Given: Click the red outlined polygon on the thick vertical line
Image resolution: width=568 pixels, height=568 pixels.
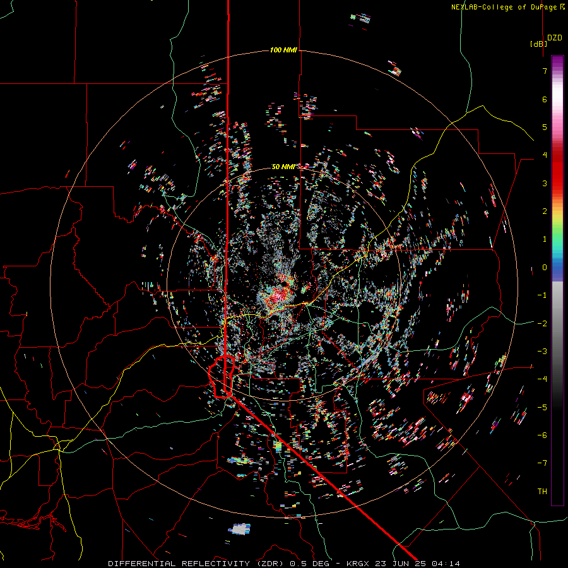Looking at the screenshot, I should click(x=222, y=377).
